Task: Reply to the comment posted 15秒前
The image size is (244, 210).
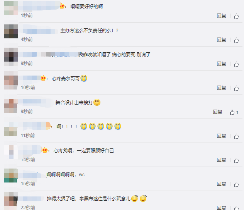Action: coord(222,184)
